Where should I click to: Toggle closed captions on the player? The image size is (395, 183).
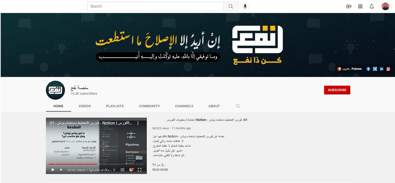(122, 170)
